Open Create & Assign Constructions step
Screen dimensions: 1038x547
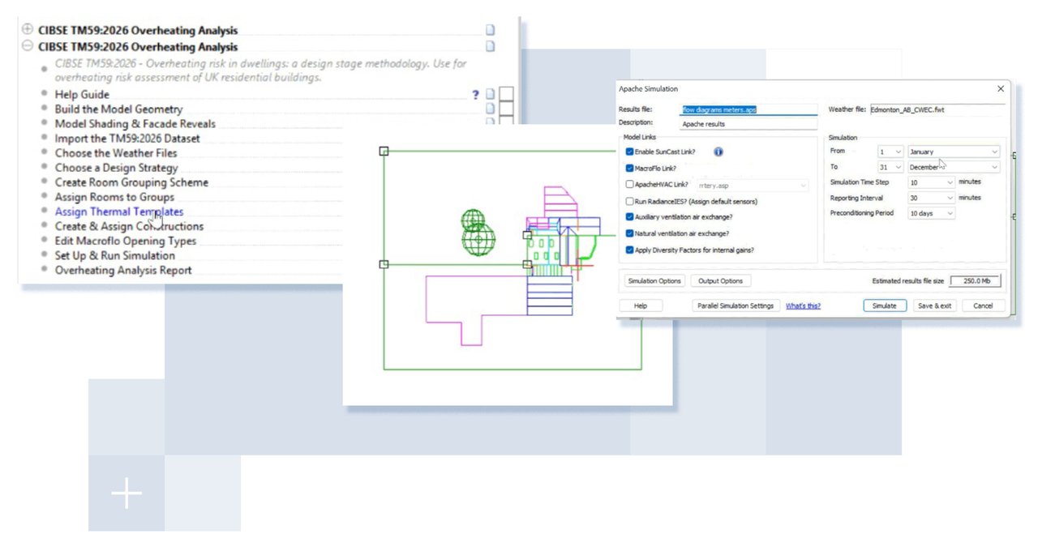point(129,226)
